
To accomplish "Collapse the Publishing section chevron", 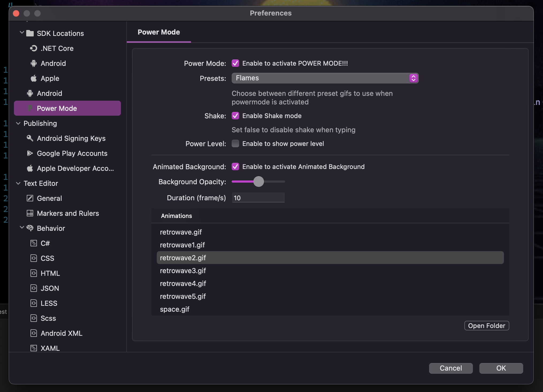I will 18,123.
